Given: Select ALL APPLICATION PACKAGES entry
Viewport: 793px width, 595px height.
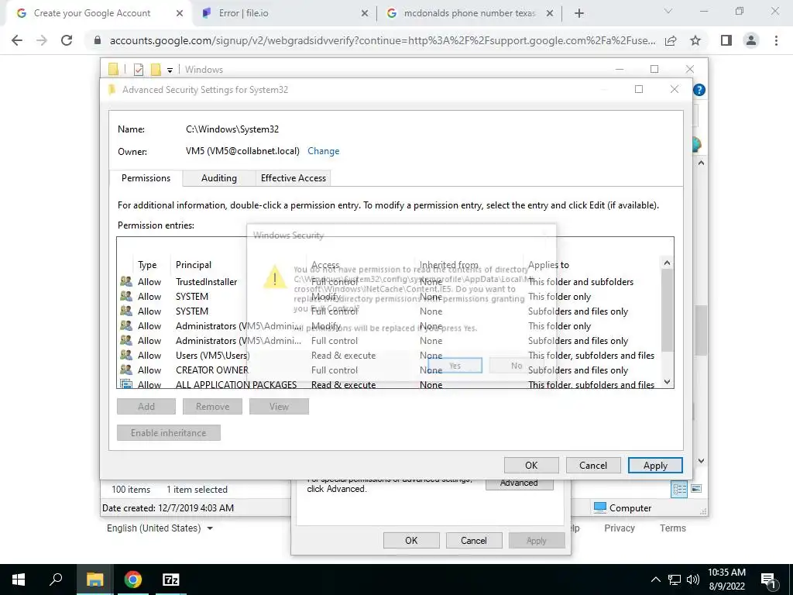Looking at the screenshot, I should 390,384.
